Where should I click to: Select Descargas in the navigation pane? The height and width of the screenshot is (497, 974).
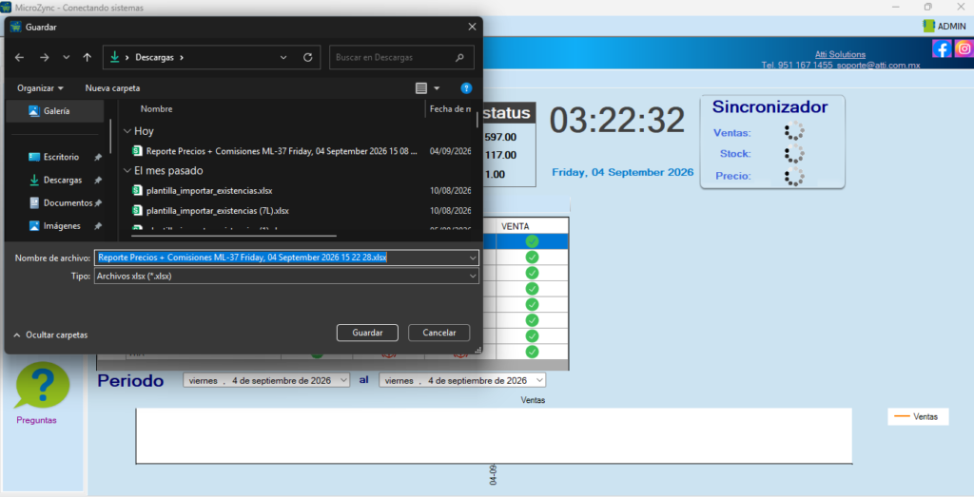point(62,180)
